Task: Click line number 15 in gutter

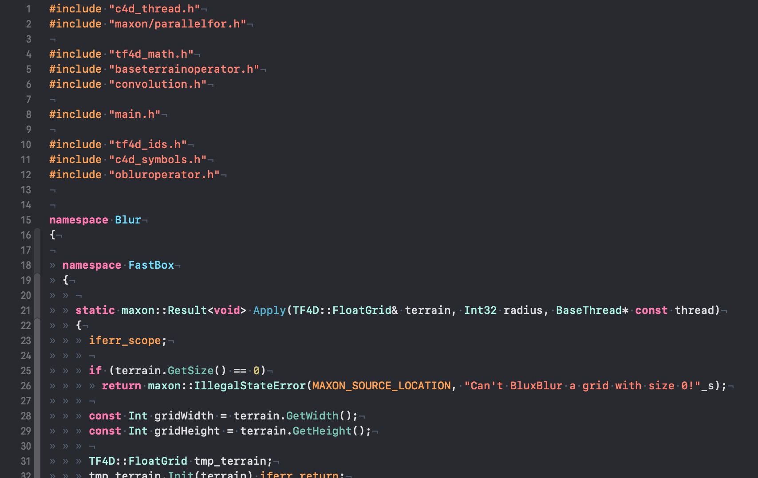Action: coord(26,220)
